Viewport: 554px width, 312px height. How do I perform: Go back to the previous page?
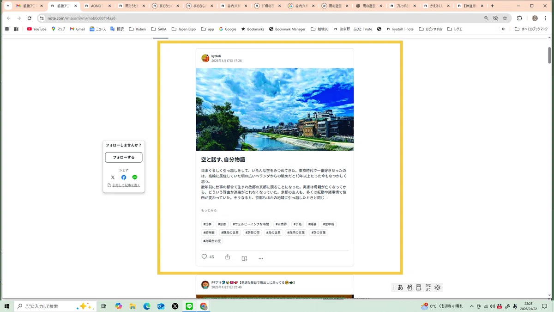pos(9,18)
